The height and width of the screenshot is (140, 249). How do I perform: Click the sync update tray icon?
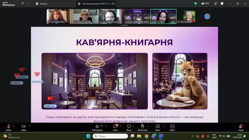(x=198, y=136)
